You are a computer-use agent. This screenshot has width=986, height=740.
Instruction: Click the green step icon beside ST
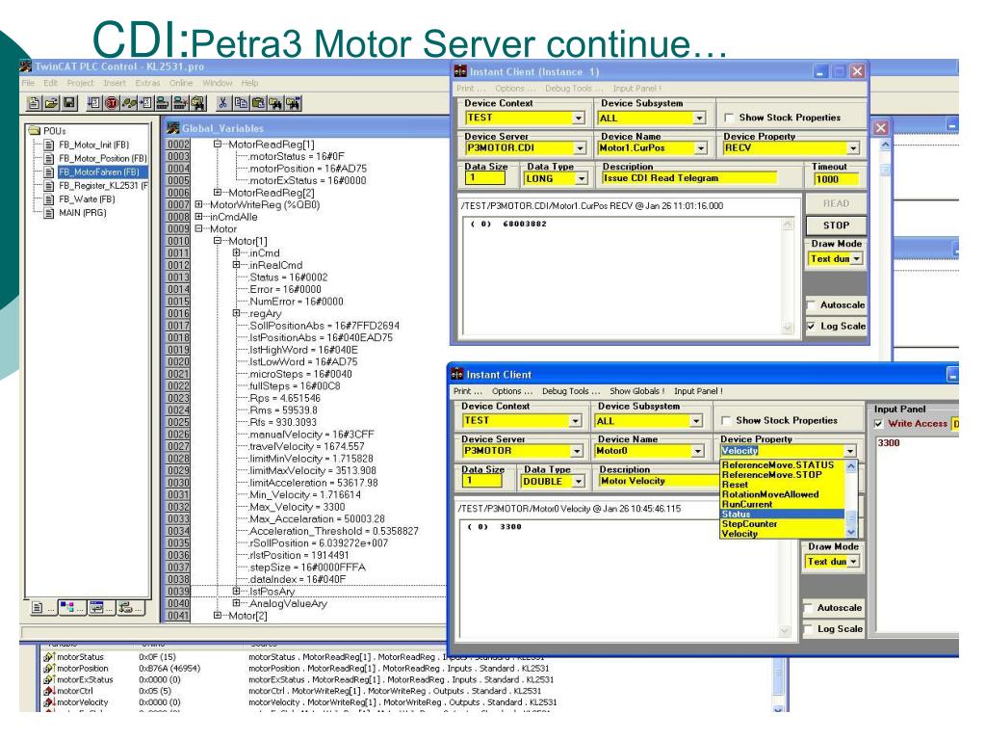130,102
